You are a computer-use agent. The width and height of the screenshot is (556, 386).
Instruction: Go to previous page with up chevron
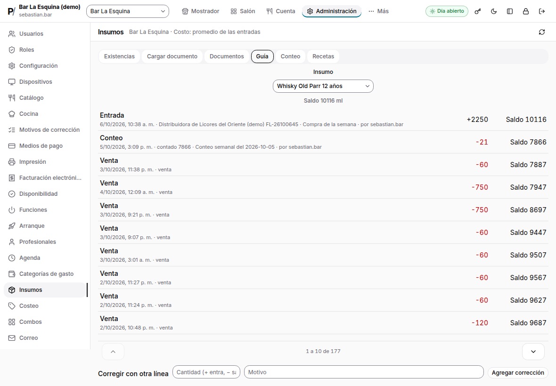point(113,352)
